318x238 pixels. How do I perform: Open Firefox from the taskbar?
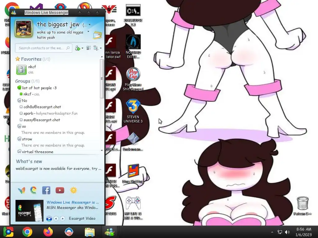(x=48, y=232)
